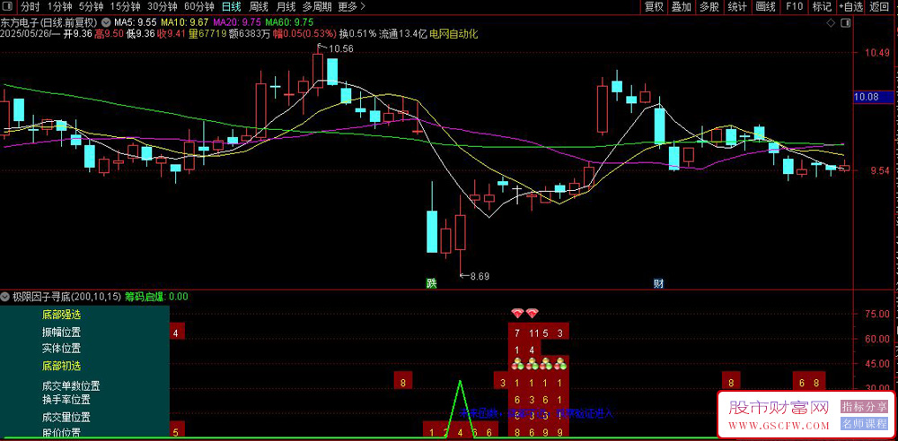Click the 成交量位置 indicator row label
Image resolution: width=898 pixels, height=441 pixels.
tap(66, 417)
